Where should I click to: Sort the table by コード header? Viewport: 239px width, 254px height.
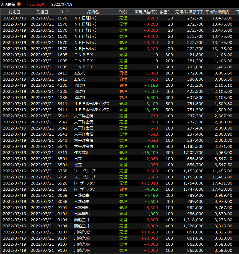64,12
